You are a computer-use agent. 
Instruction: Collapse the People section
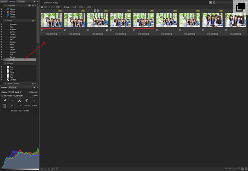[5, 21]
